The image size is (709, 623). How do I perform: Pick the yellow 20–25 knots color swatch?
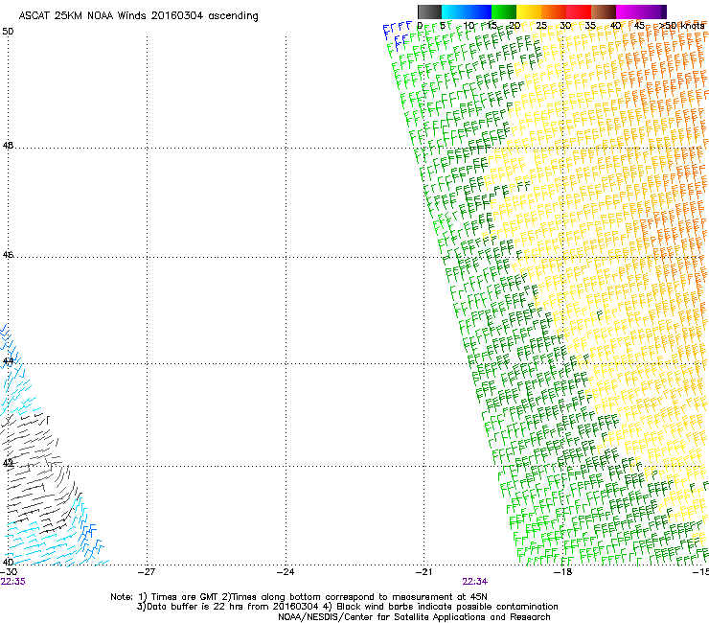pyautogui.click(x=529, y=12)
